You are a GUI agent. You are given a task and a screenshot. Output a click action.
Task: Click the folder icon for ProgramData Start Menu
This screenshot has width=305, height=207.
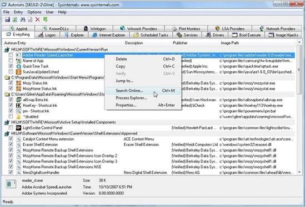point(7,77)
